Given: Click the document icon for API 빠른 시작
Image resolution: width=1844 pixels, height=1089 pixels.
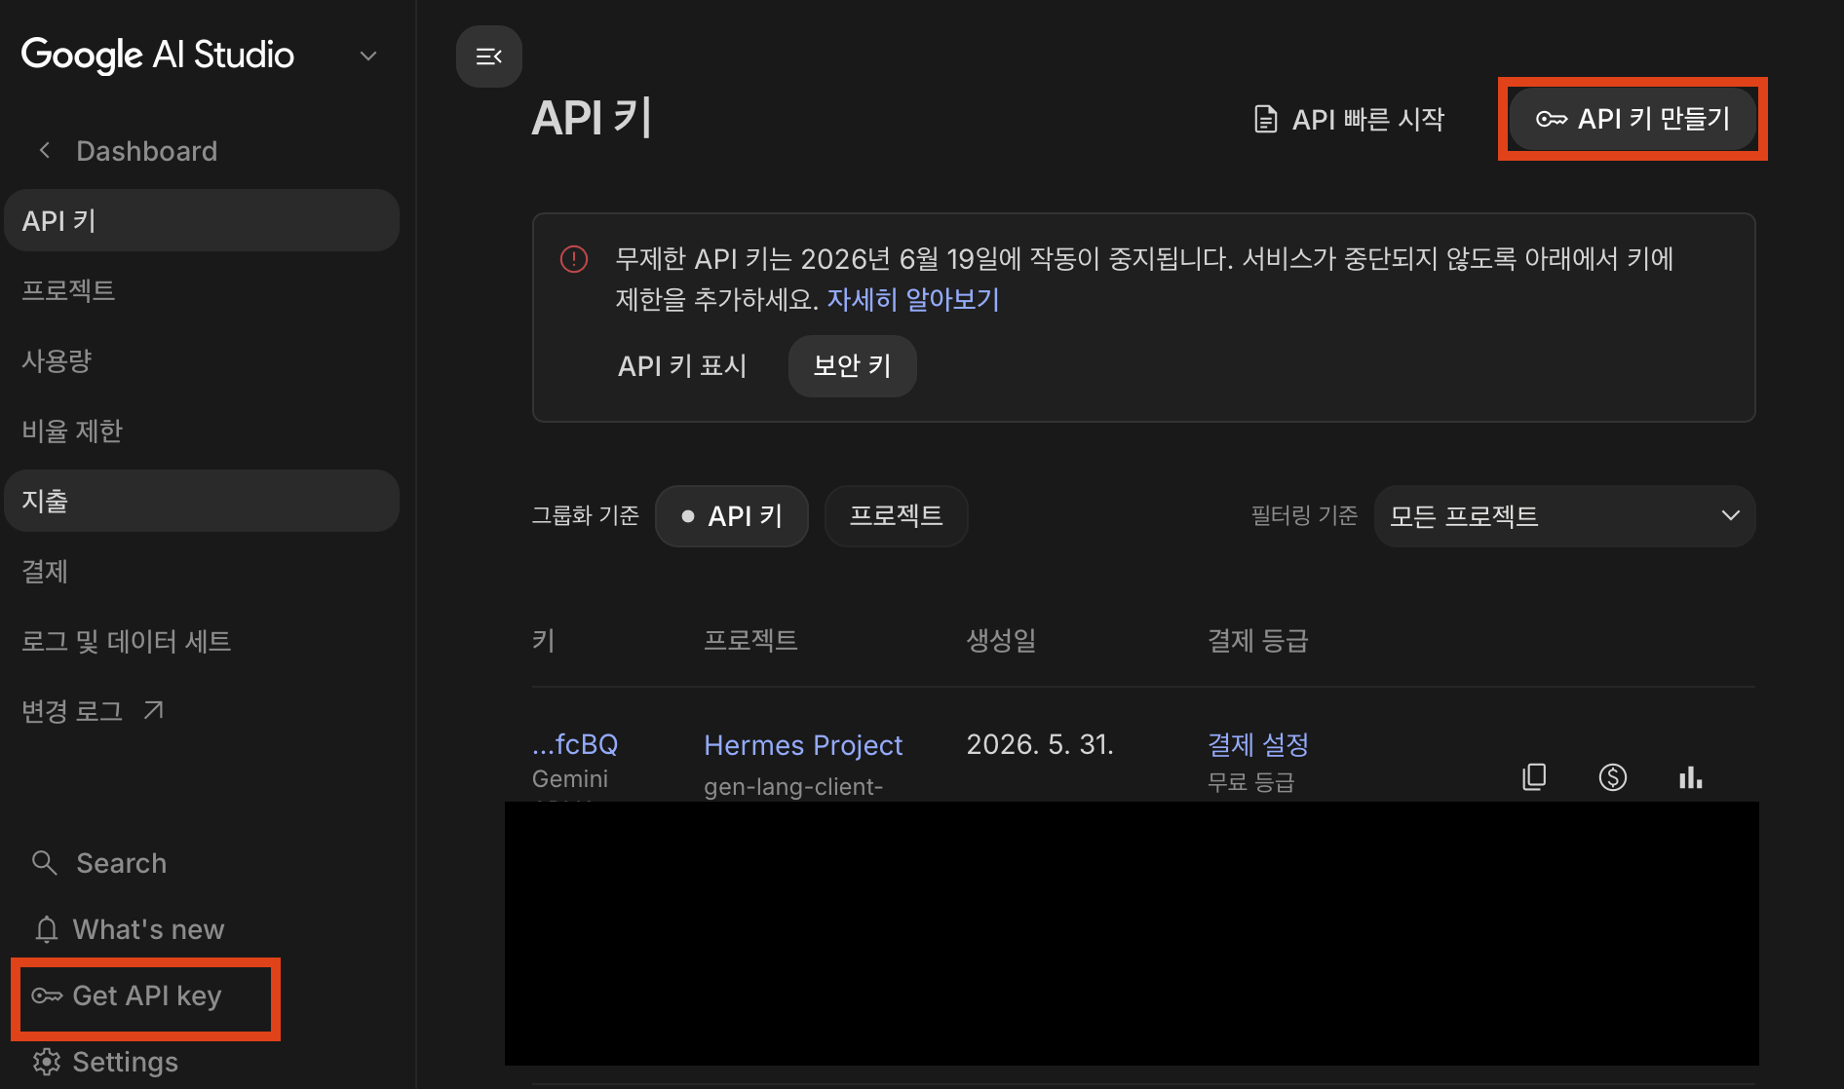Looking at the screenshot, I should pos(1265,119).
